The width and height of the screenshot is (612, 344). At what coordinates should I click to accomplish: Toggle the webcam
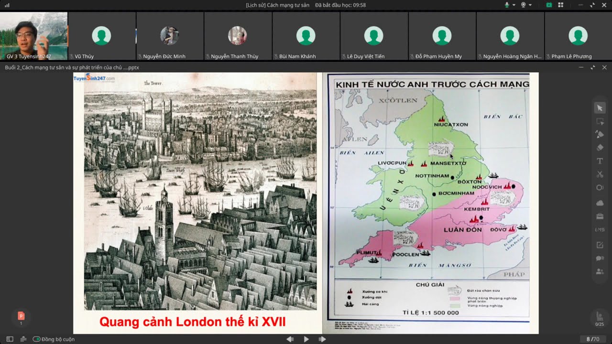click(x=524, y=5)
